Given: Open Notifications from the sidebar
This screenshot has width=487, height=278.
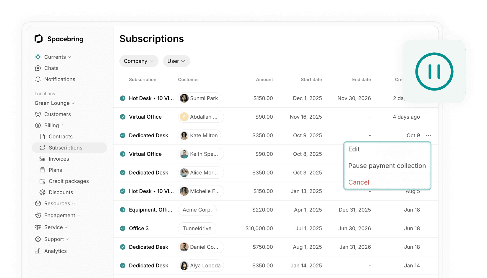Looking at the screenshot, I should [59, 79].
